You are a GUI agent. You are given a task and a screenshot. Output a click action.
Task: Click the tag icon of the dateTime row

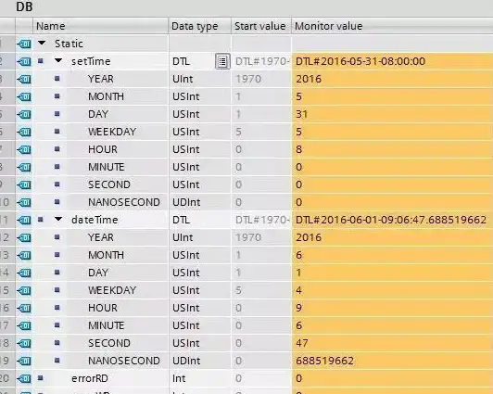click(24, 220)
